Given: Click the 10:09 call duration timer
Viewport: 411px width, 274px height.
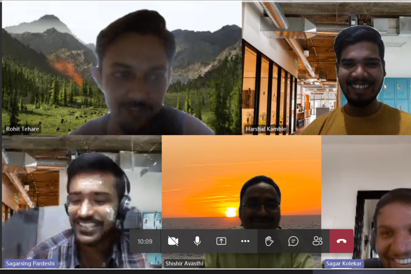Looking at the screenshot, I should point(145,241).
